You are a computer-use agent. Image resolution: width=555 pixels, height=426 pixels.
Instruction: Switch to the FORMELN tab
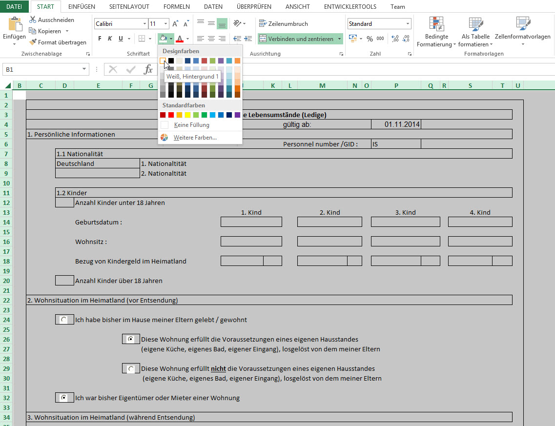point(177,6)
